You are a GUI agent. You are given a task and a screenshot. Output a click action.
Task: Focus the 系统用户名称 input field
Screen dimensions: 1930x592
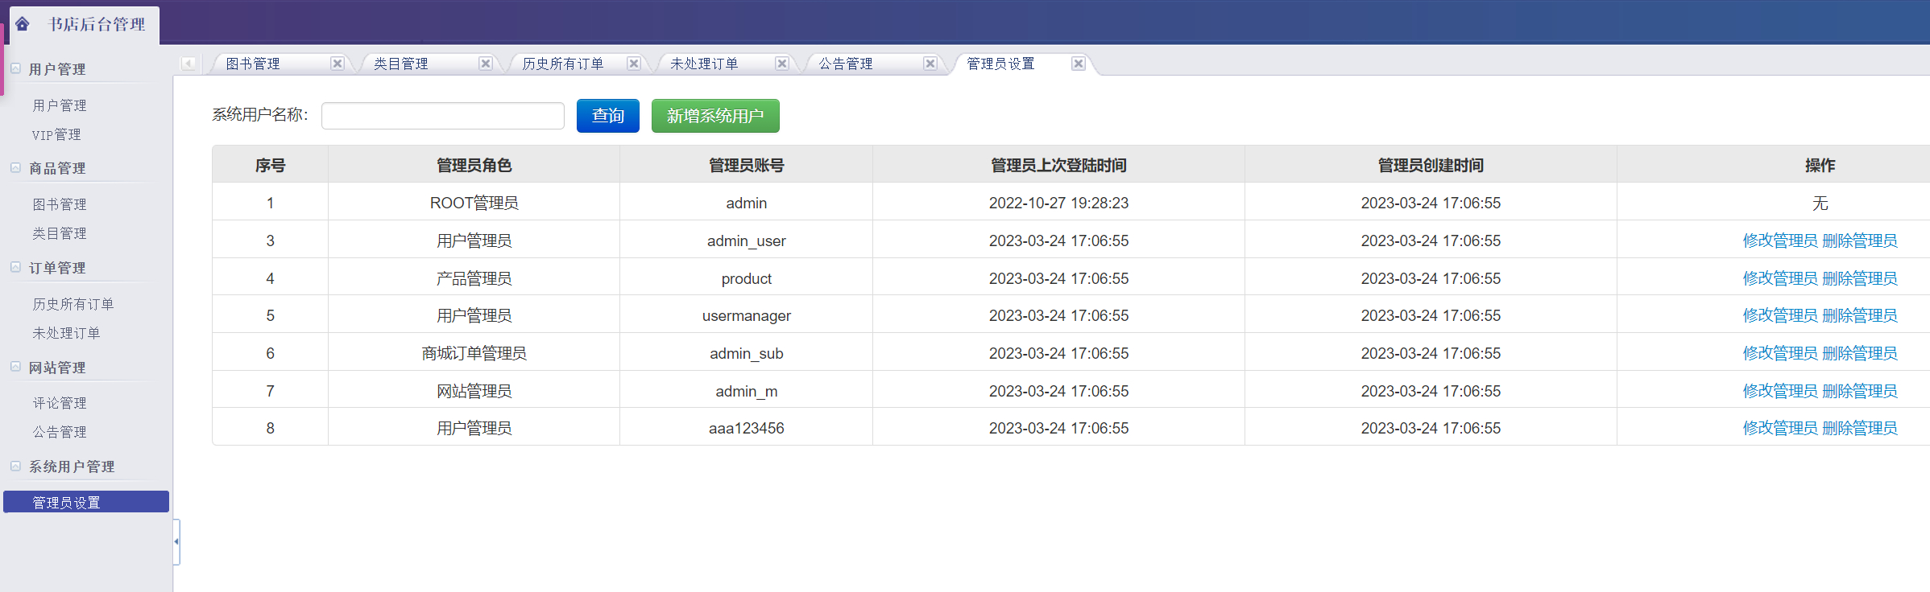(x=443, y=116)
